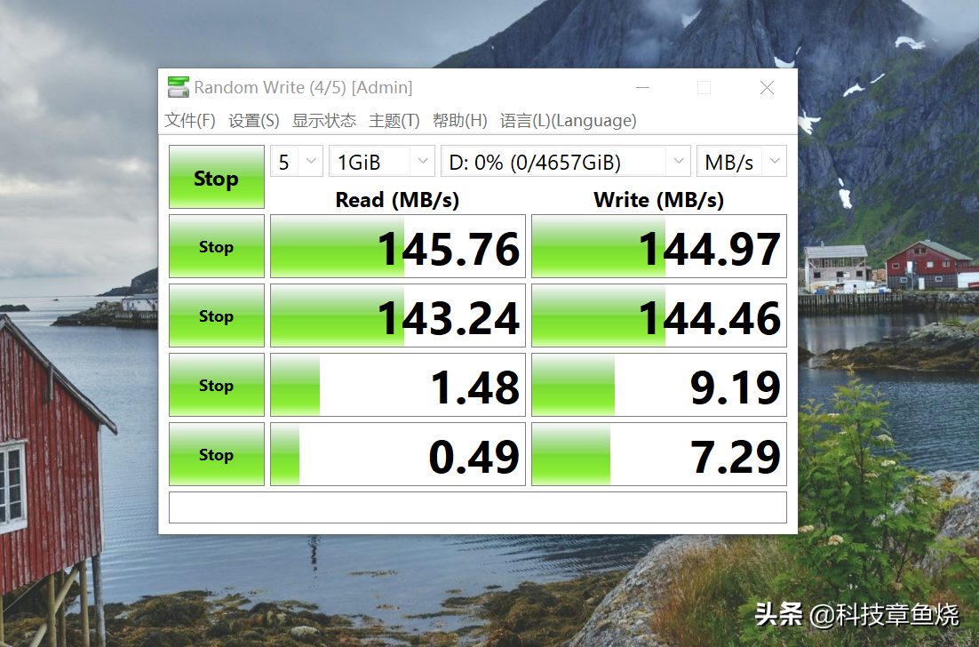
Task: Click the write result 144.46
Action: point(658,316)
